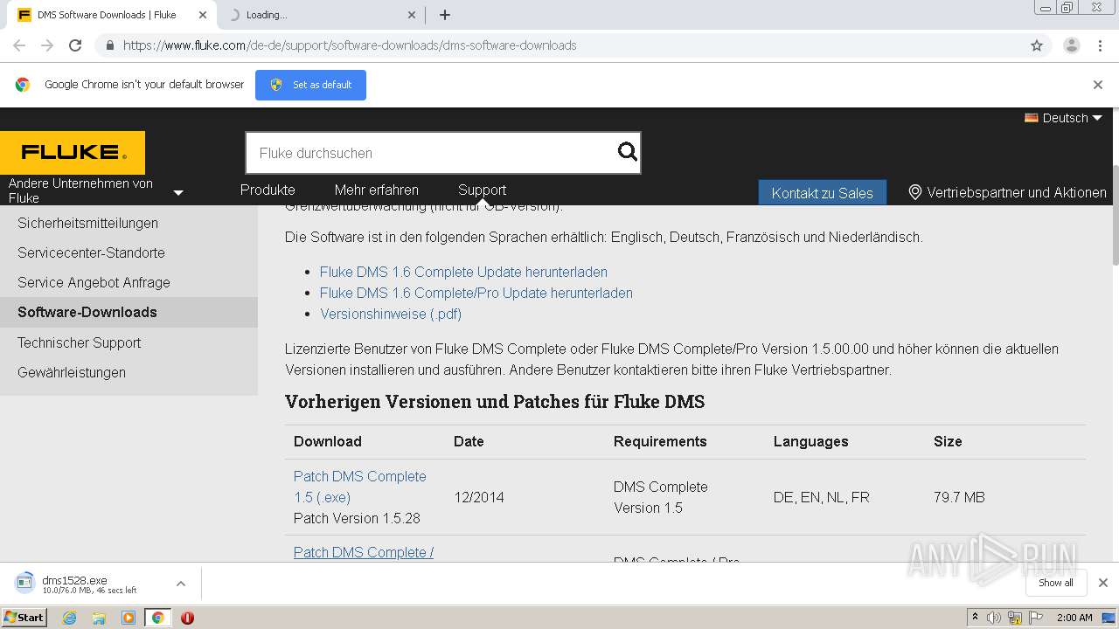Click the site padlock icon
The height and width of the screenshot is (629, 1119).
[x=109, y=45]
